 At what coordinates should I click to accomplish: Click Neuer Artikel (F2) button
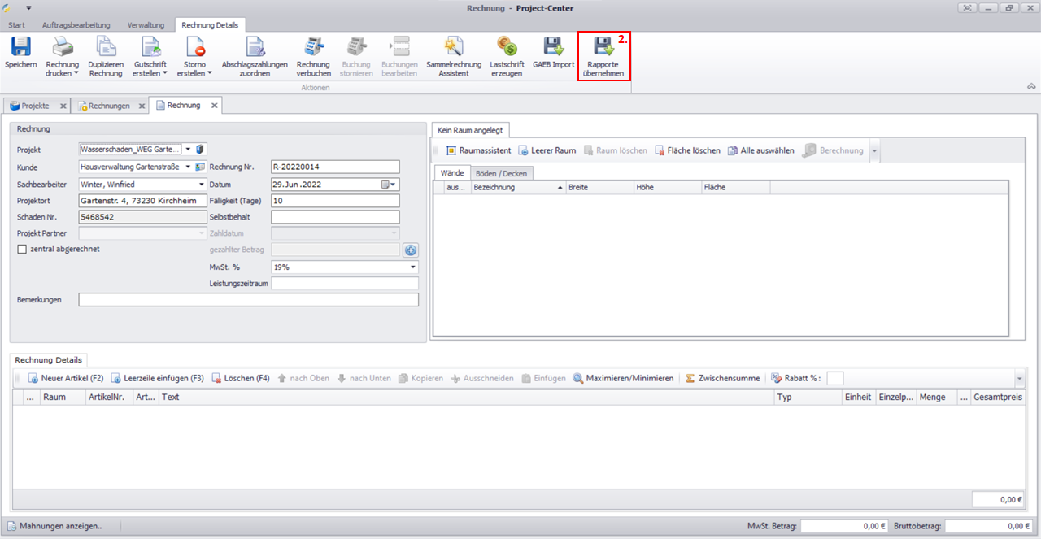click(x=66, y=378)
